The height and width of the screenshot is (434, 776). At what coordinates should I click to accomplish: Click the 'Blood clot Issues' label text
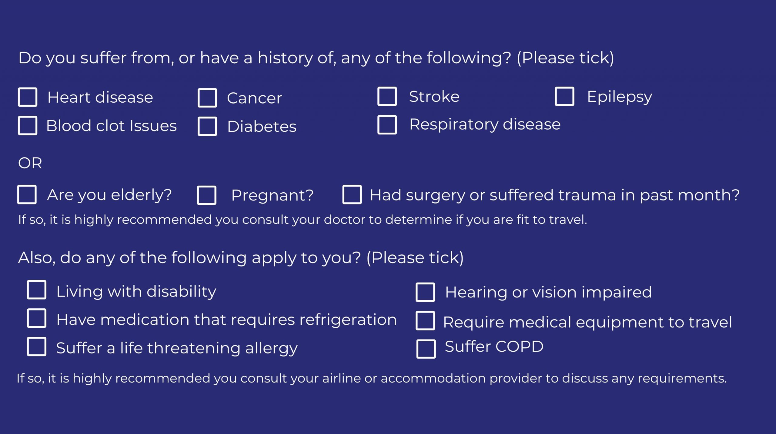[x=111, y=126]
